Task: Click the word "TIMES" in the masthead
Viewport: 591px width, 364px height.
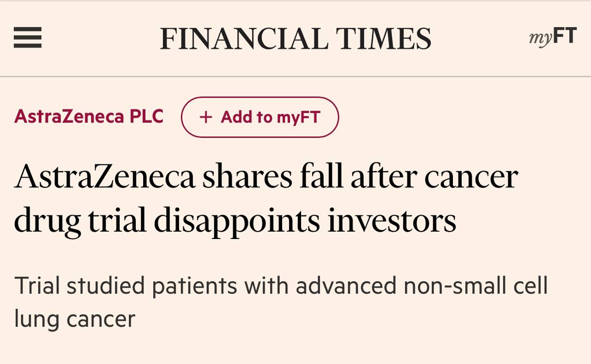Action: 383,38
